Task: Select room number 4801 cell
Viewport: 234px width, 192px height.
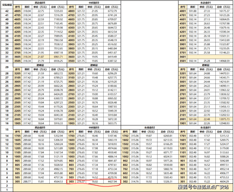Action: tap(183, 11)
